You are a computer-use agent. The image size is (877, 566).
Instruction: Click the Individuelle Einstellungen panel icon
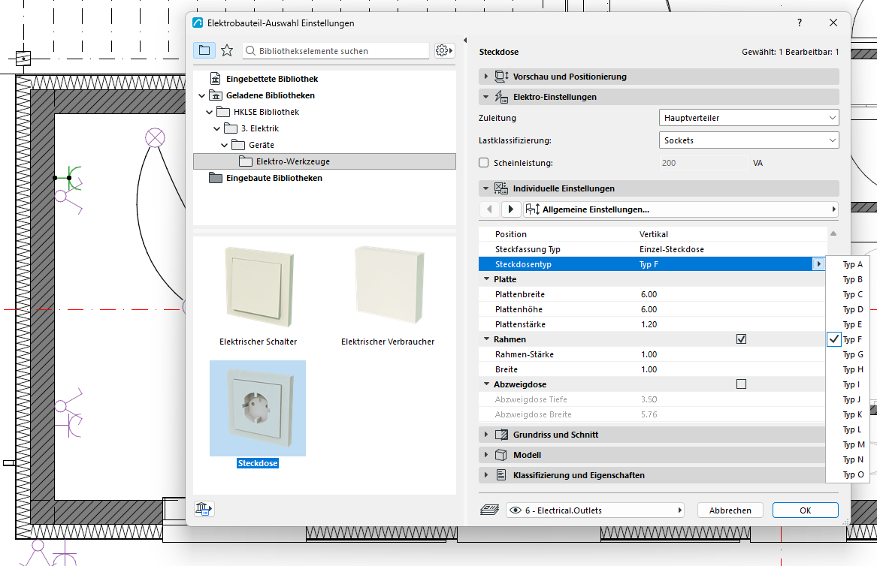pos(501,188)
